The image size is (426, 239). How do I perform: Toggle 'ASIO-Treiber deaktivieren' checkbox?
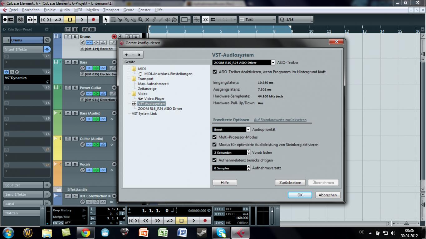214,72
